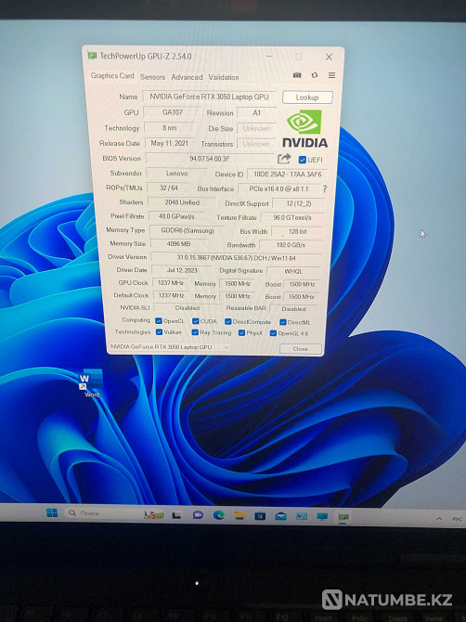Screen dimensions: 466x622
Task: Click the NVIDIA logo in GPU-Z
Action: point(304,128)
